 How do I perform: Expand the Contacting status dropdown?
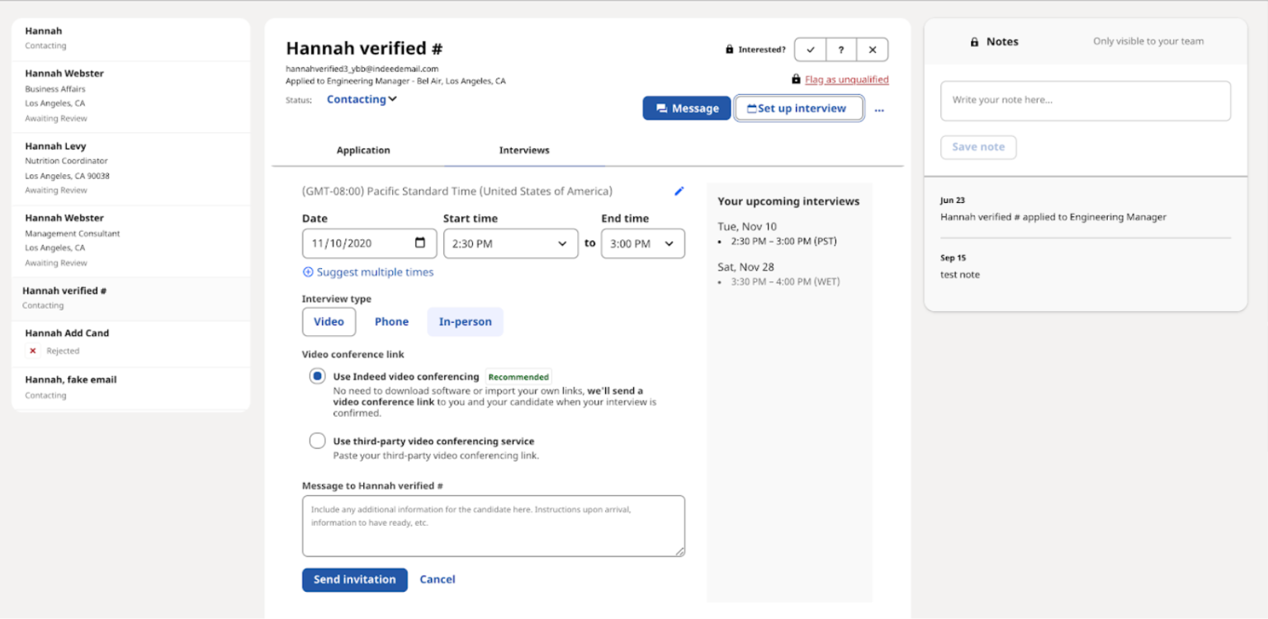coord(362,98)
